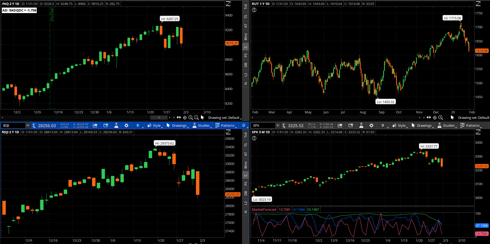The height and width of the screenshot is (244, 490).
Task: Click the chart mode icon atop RUT chart
Action: pos(478,4)
